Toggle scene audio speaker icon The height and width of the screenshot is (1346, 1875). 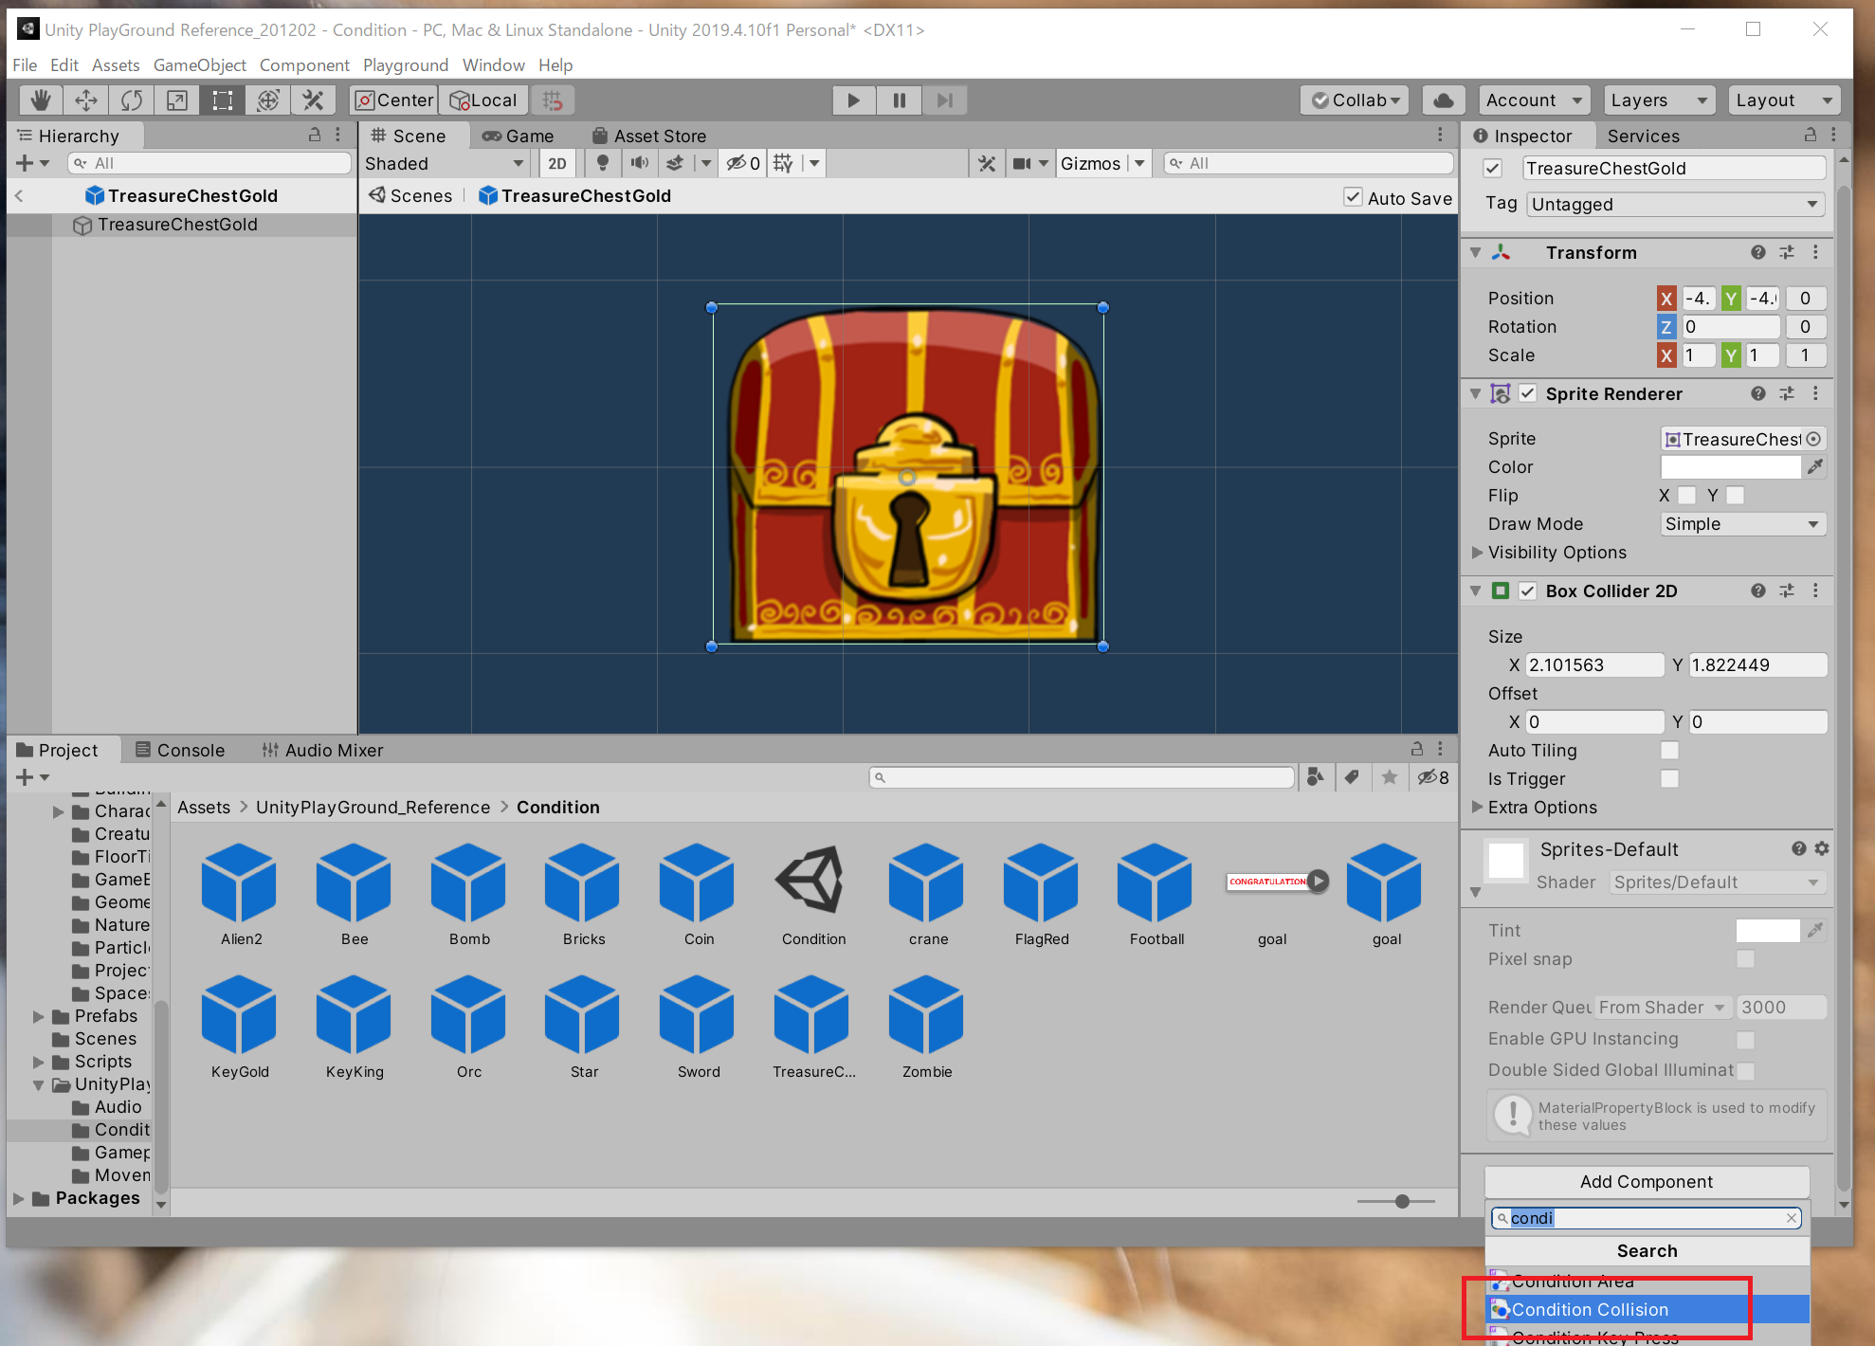(x=640, y=163)
